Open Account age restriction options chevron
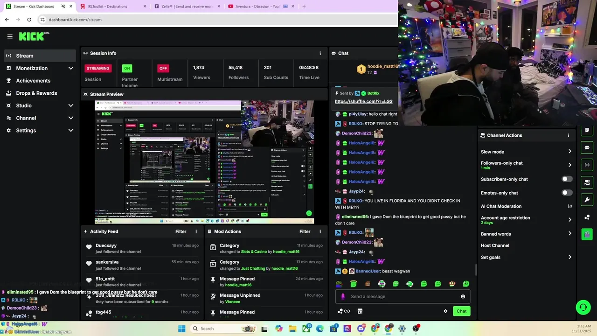 tap(569, 220)
